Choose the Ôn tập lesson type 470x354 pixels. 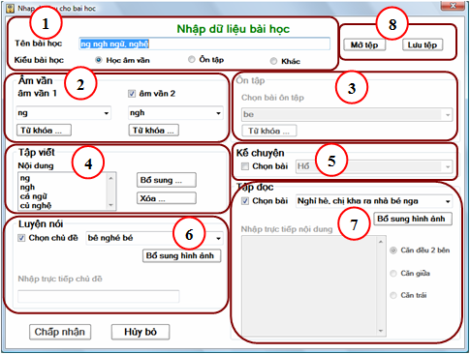[192, 59]
